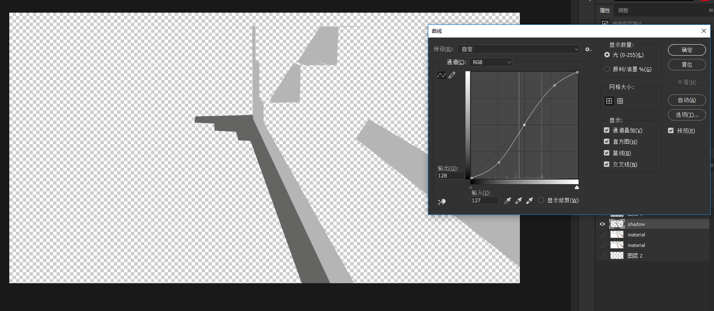Click the on-image adjustment hand tool
Screen dimensions: 714x311
pyautogui.click(x=442, y=202)
